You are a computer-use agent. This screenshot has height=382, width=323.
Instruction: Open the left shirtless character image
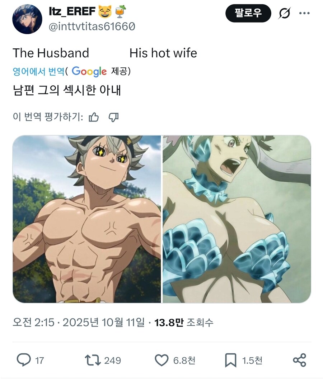[x=86, y=219]
